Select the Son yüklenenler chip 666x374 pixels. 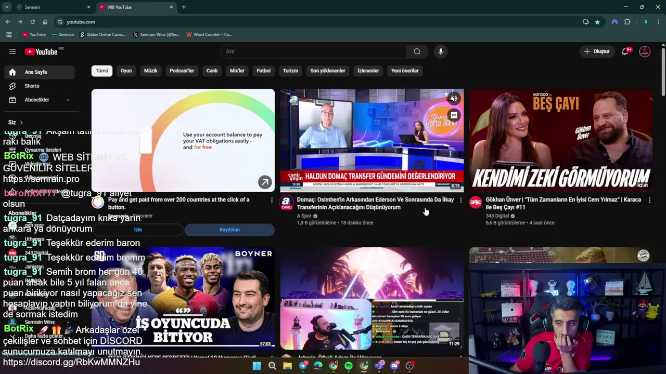328,71
